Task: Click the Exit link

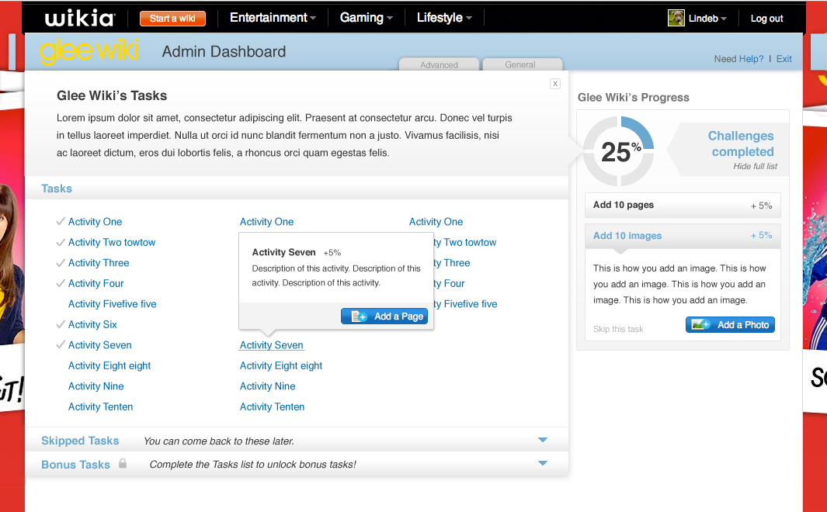Action: 784,59
